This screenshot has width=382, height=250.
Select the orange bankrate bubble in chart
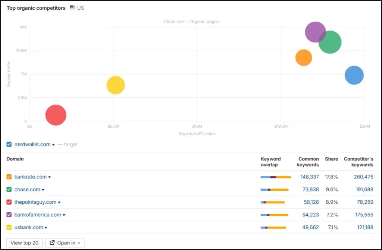(x=304, y=58)
